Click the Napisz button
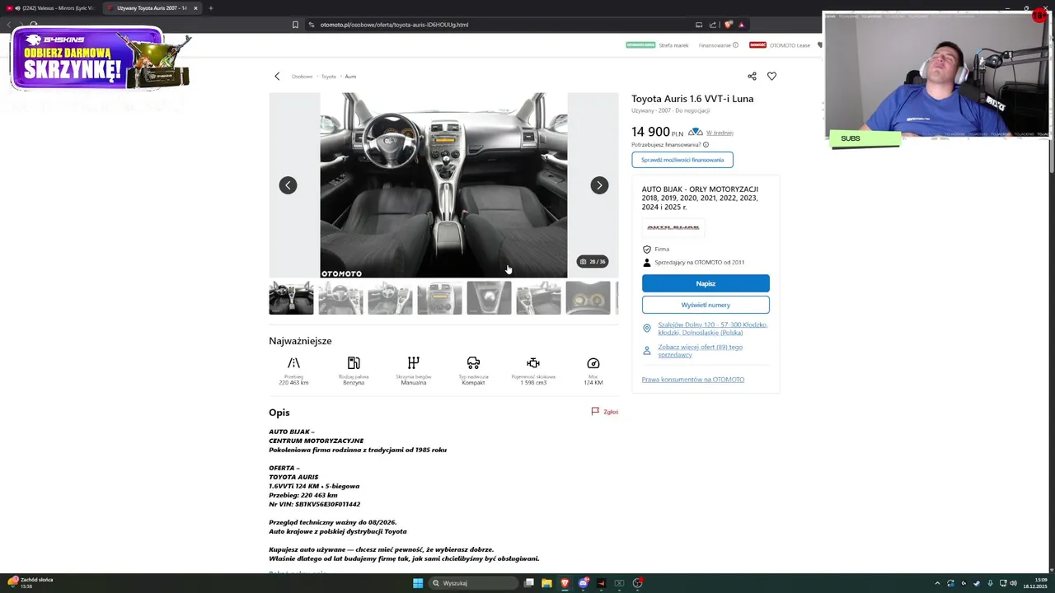This screenshot has height=593, width=1055. point(706,283)
